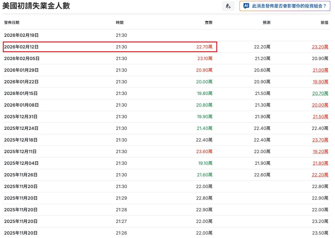Click the 實際 column header
Viewport: 335px width, 238px height.
tap(208, 23)
